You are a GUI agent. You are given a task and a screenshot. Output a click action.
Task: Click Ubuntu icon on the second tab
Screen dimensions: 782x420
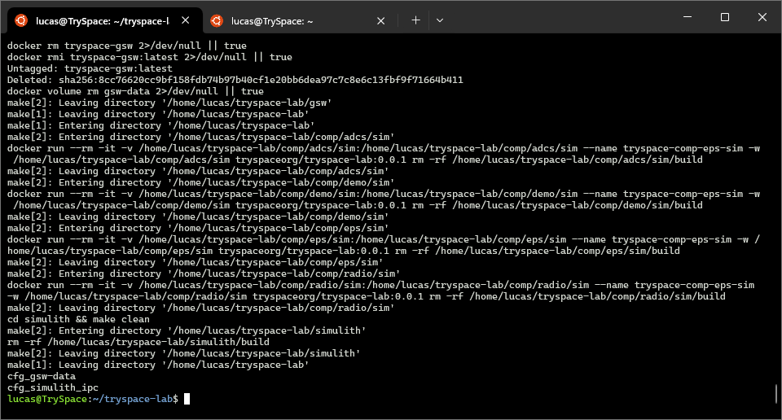(x=217, y=21)
